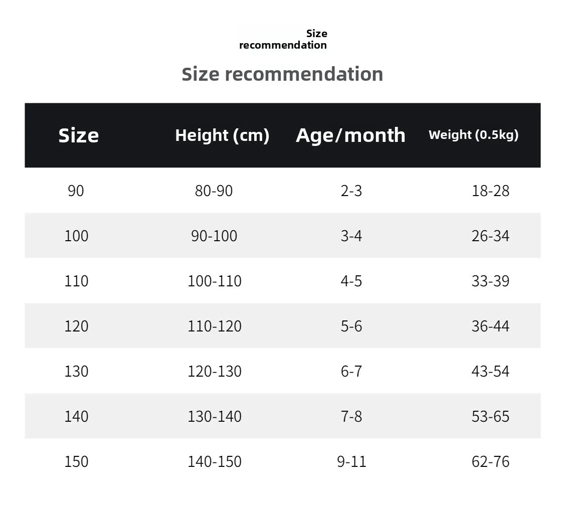Image resolution: width=564 pixels, height=507 pixels.
Task: Select the 'Height (cm)' column header
Action: 222,135
